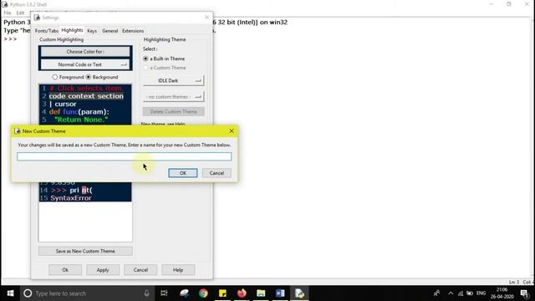Click '"Return None."' sample string
This screenshot has width=535, height=301.
click(81, 120)
